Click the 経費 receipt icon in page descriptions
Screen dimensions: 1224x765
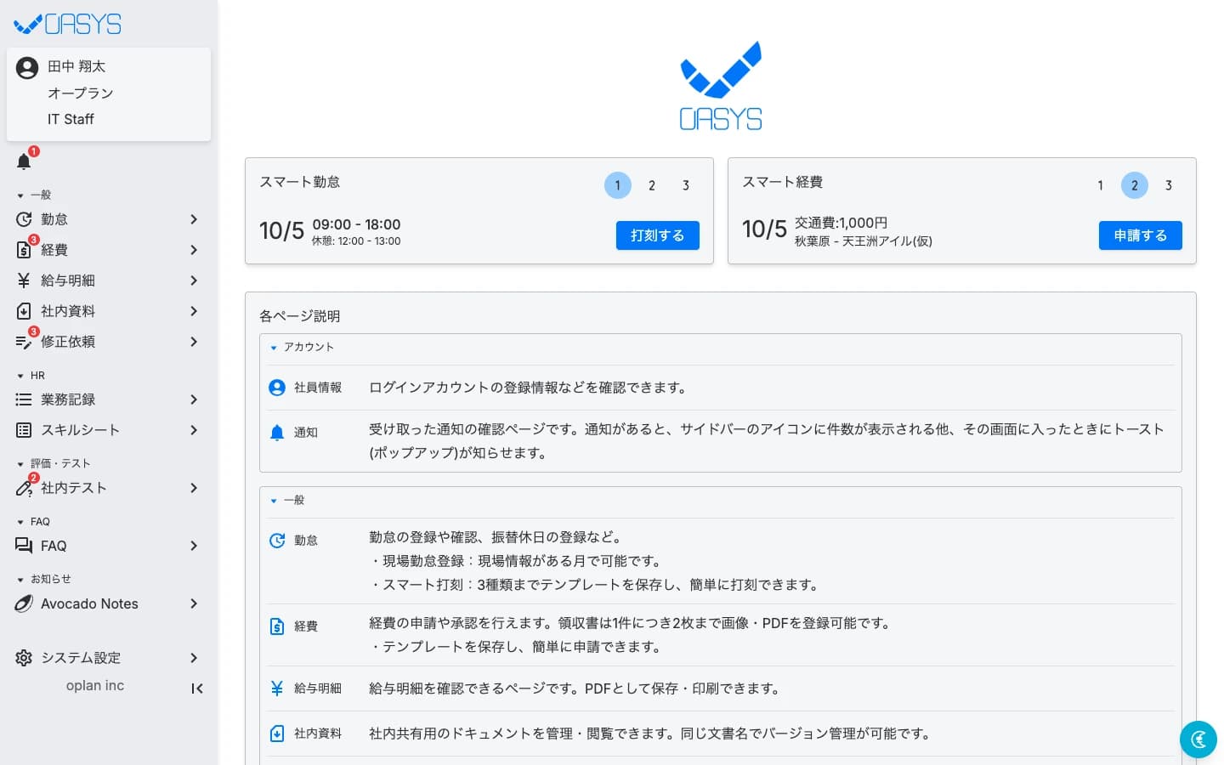(x=277, y=626)
